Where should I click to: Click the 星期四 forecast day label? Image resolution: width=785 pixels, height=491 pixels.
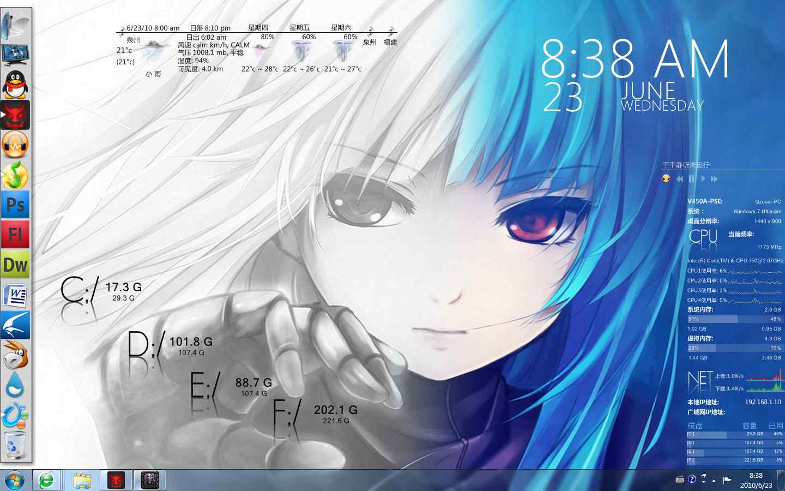pyautogui.click(x=258, y=27)
